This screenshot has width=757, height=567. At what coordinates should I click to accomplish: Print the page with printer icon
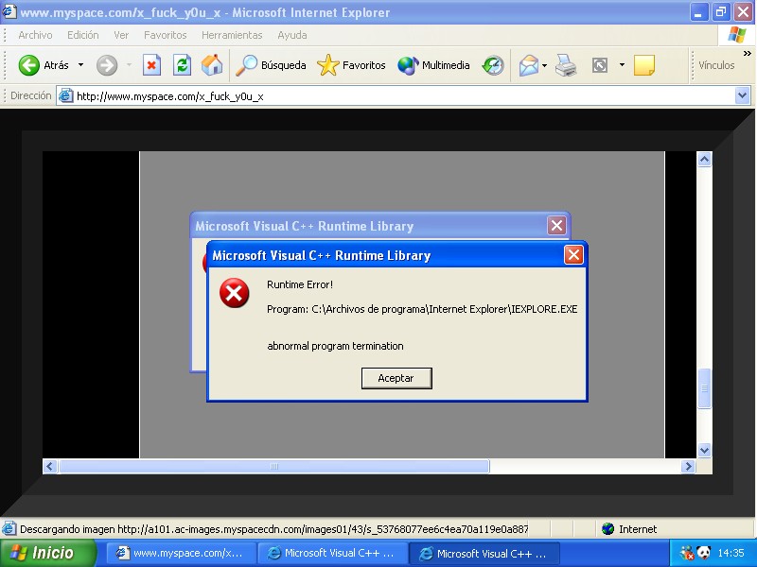(x=566, y=65)
